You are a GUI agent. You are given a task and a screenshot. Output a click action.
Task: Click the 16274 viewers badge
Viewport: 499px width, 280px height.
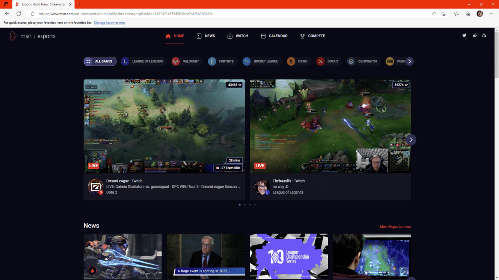401,85
